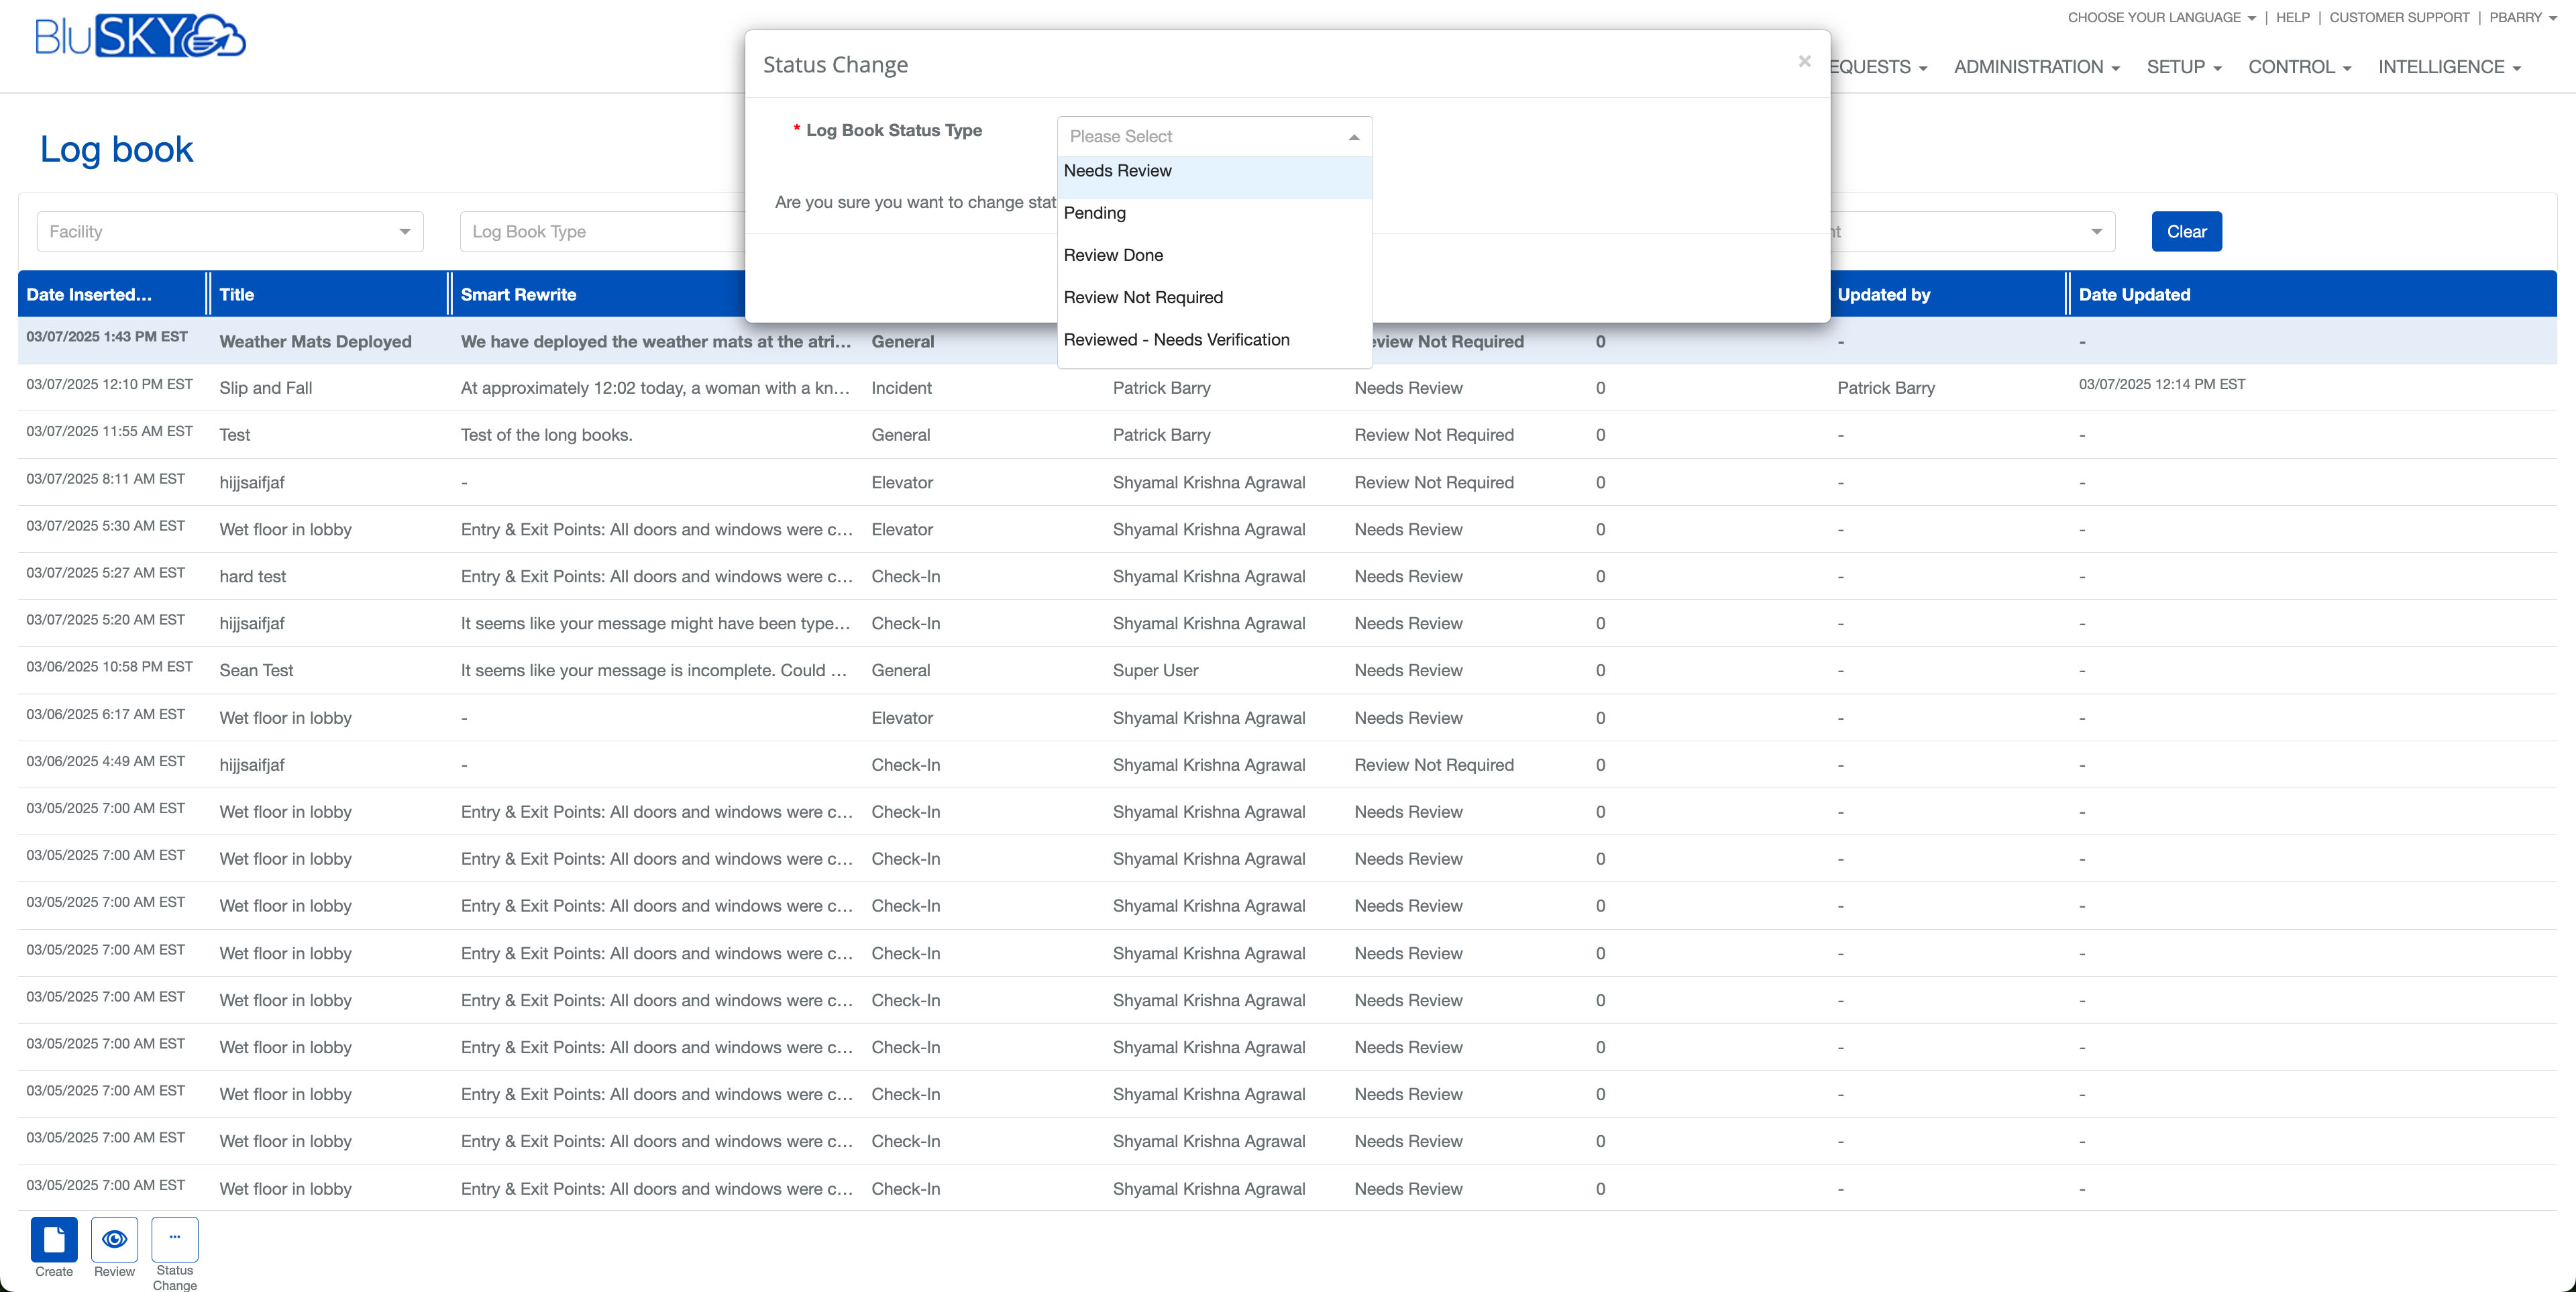
Task: Close the Status Change dialog
Action: click(x=1804, y=62)
